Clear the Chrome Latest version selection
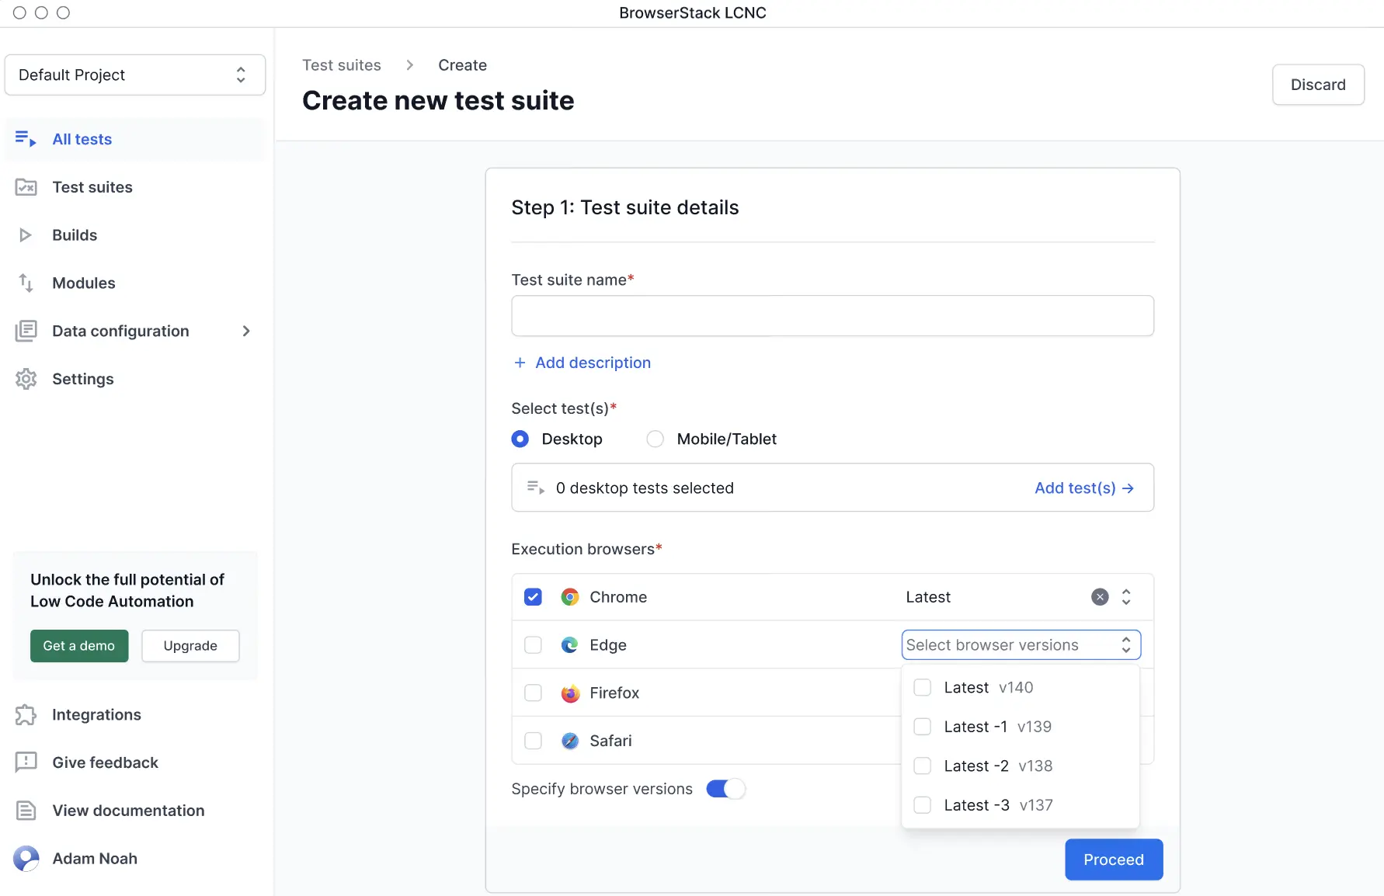This screenshot has height=896, width=1384. coord(1100,597)
